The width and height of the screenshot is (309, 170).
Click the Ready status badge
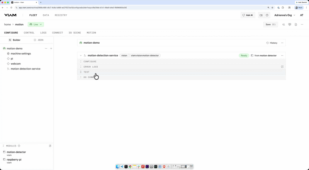pos(244,56)
